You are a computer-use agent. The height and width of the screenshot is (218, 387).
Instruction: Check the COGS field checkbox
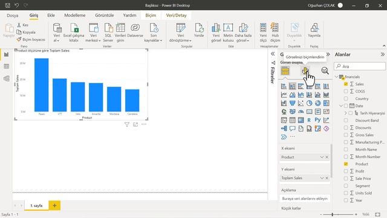coord(346,91)
